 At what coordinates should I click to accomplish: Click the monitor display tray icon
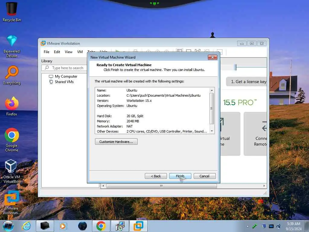[271, 226]
